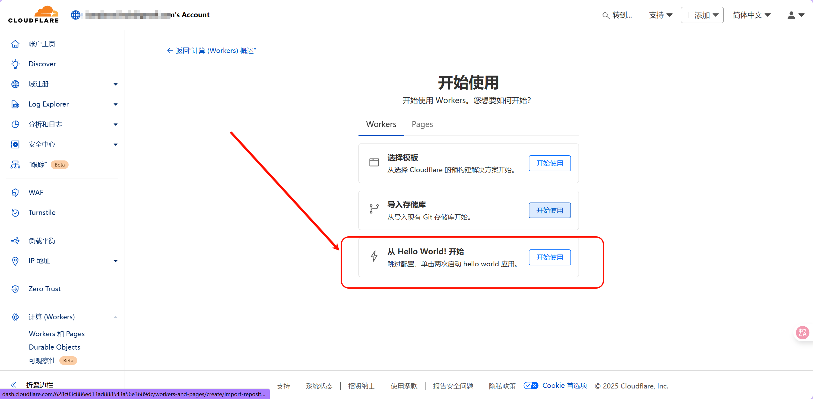
Task: Start using 选择模板 option
Action: tap(550, 163)
